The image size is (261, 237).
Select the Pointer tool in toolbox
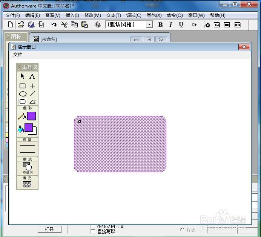tap(23, 76)
